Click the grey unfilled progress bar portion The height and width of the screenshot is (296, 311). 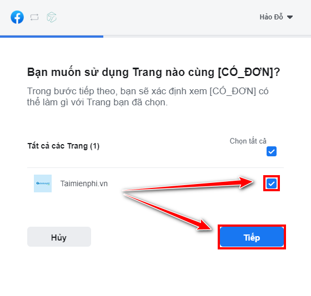point(207,37)
